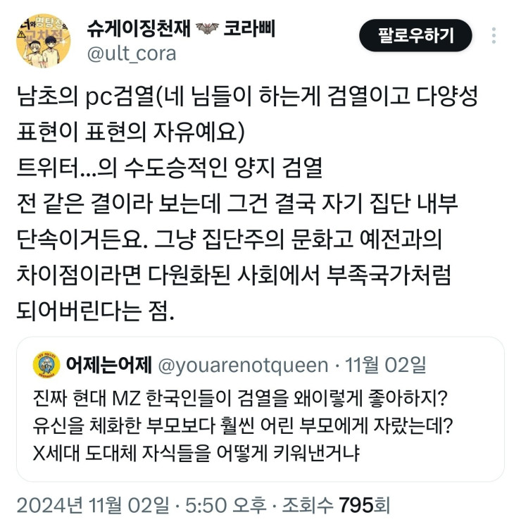View the 조회수 795회 view count
Viewport: 521px width, 529px height.
(x=336, y=505)
